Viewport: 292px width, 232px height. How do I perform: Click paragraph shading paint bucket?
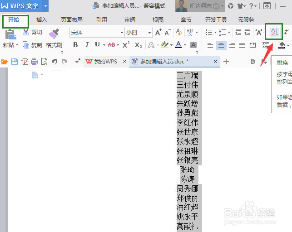[x=282, y=45]
